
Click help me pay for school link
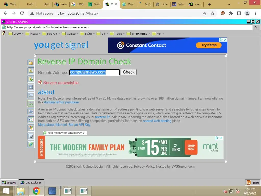pos(65,133)
